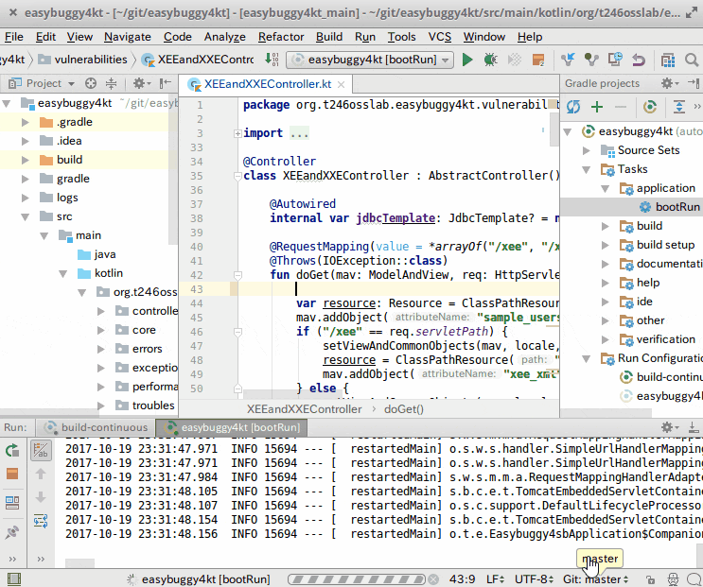This screenshot has height=587, width=703.
Task: Open the File menu
Action: point(14,37)
